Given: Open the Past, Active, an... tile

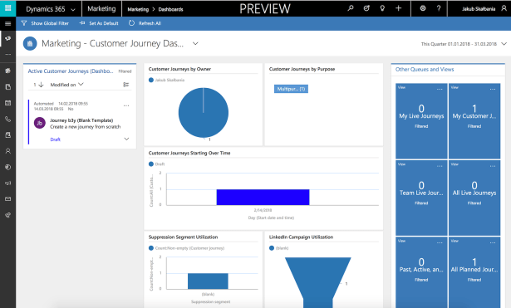Looking at the screenshot, I should (x=421, y=272).
